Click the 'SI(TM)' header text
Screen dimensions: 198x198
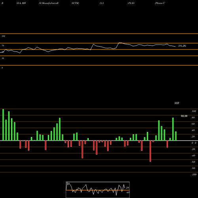point(75,3)
